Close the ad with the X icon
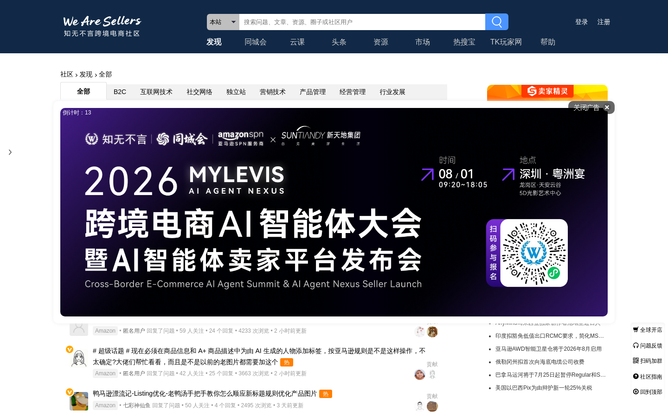 pyautogui.click(x=607, y=107)
